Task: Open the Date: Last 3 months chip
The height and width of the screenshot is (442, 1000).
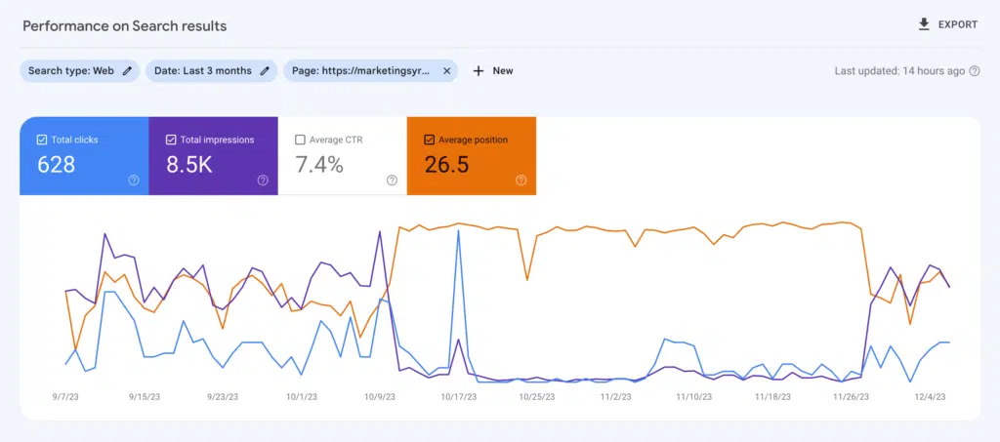Action: pyautogui.click(x=202, y=70)
